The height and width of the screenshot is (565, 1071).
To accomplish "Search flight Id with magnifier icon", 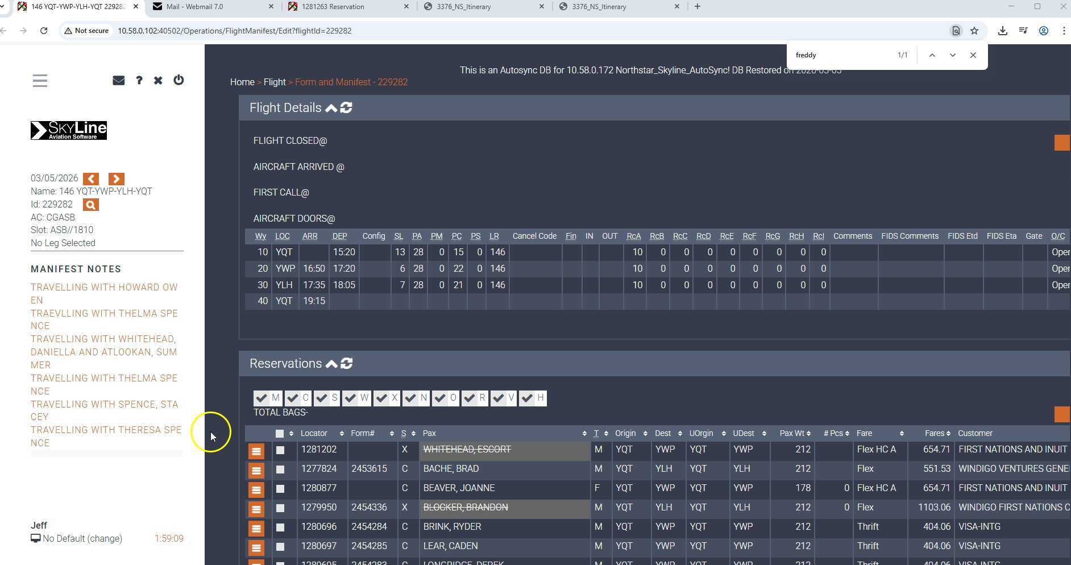I will [91, 205].
